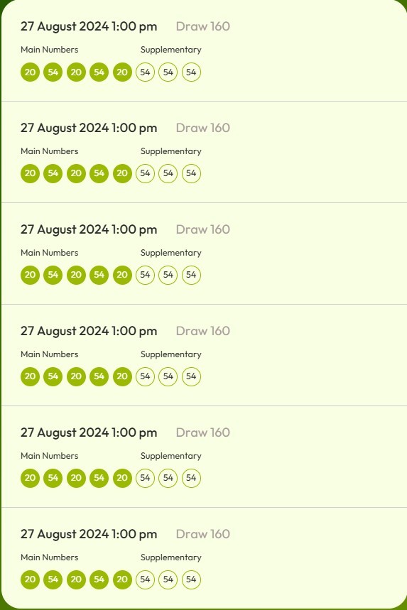Select the Main Numbers label in the bottom entry
The image size is (407, 610).
coord(50,557)
